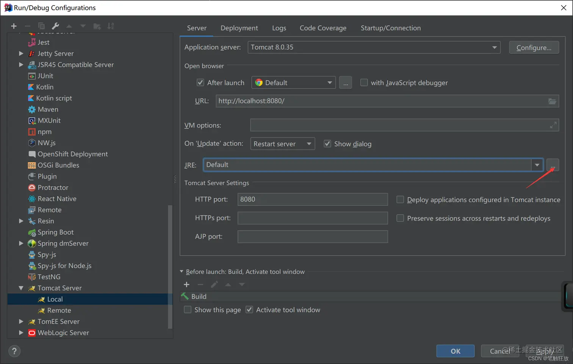Check the Show this page option
Viewport: 573px width, 364px height.
(188, 310)
